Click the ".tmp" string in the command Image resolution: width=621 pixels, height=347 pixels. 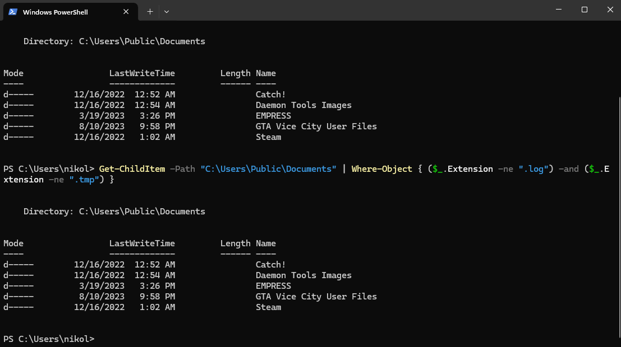coord(84,180)
